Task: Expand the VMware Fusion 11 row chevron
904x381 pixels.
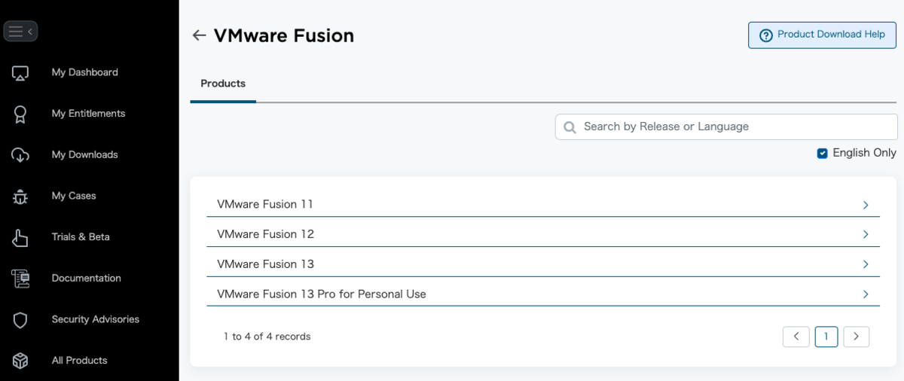Action: [866, 205]
